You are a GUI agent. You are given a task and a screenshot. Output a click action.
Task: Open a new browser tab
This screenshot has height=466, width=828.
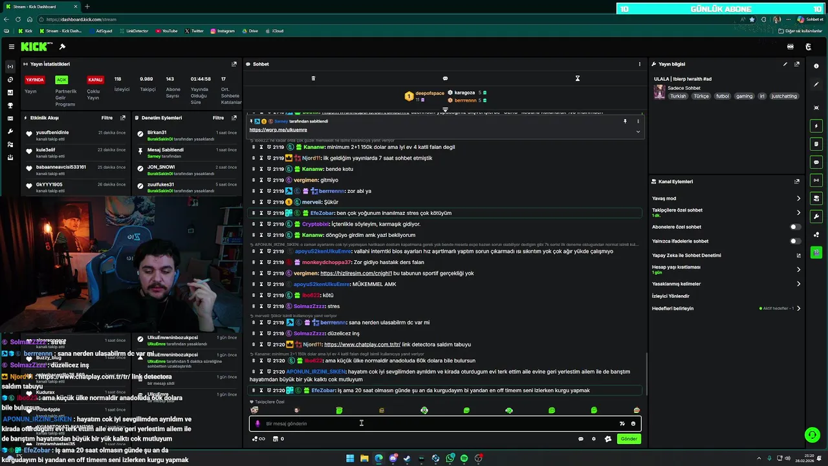pyautogui.click(x=87, y=6)
